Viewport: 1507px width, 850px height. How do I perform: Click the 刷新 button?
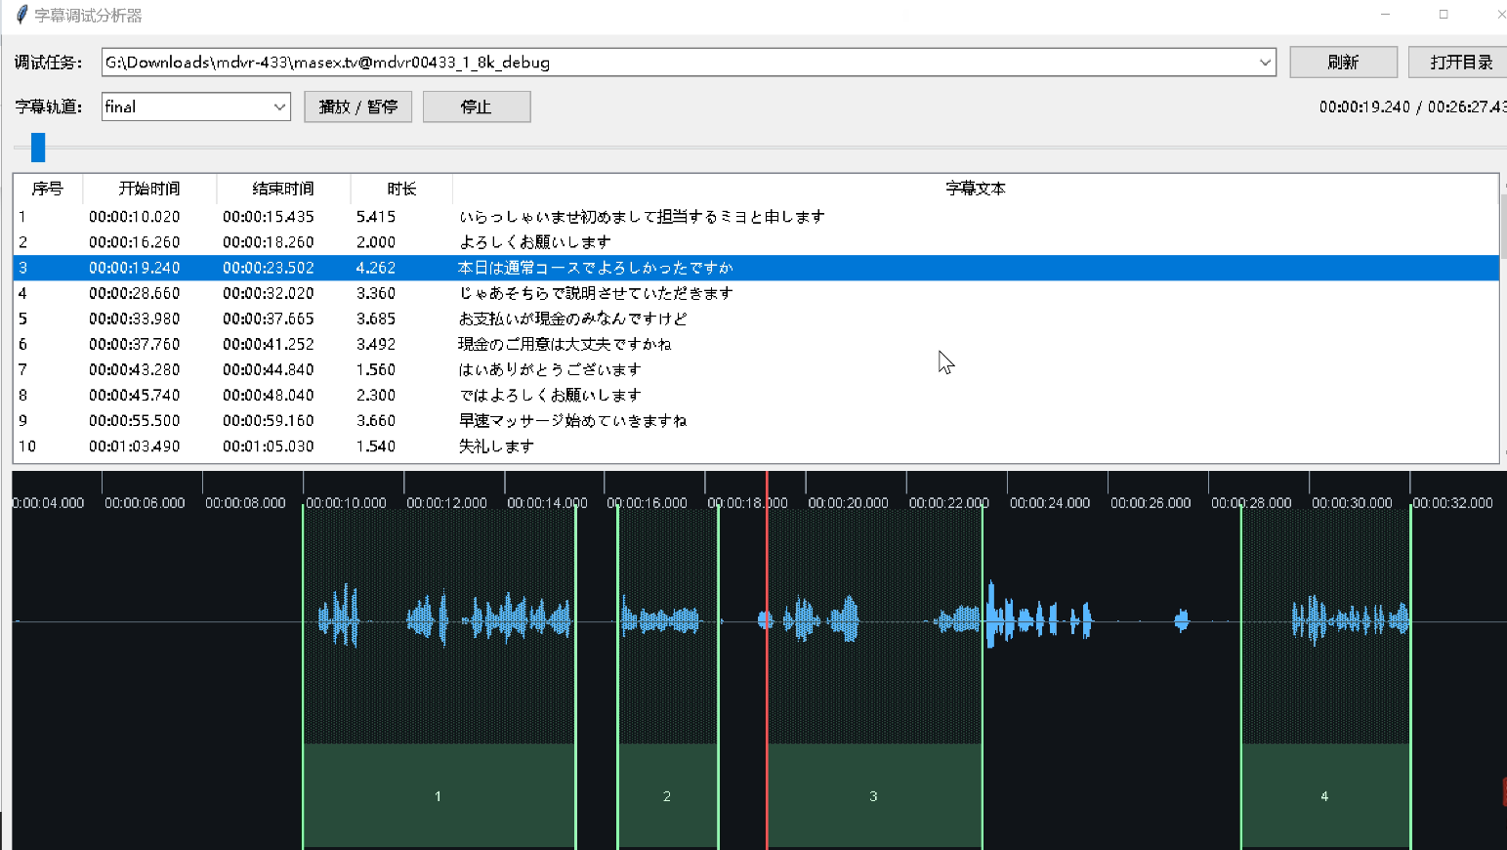pos(1343,63)
